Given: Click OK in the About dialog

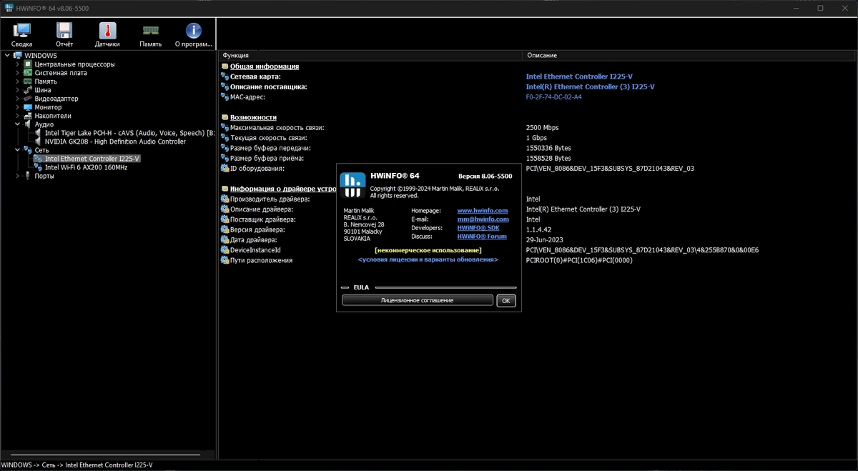Looking at the screenshot, I should click(x=506, y=301).
